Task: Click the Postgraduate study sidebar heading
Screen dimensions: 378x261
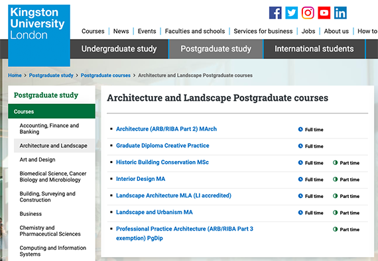Action: click(x=46, y=95)
